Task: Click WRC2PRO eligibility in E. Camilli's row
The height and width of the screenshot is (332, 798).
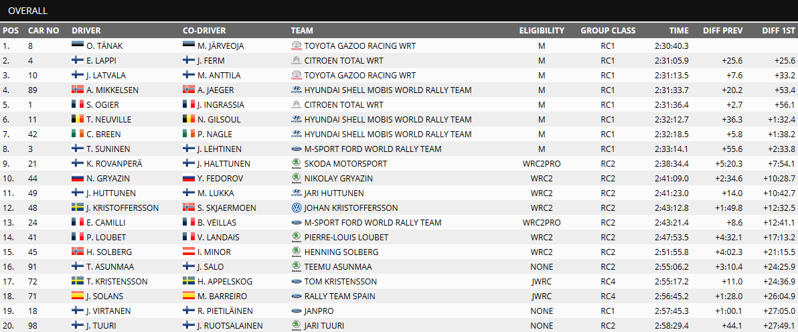Action: [542, 223]
